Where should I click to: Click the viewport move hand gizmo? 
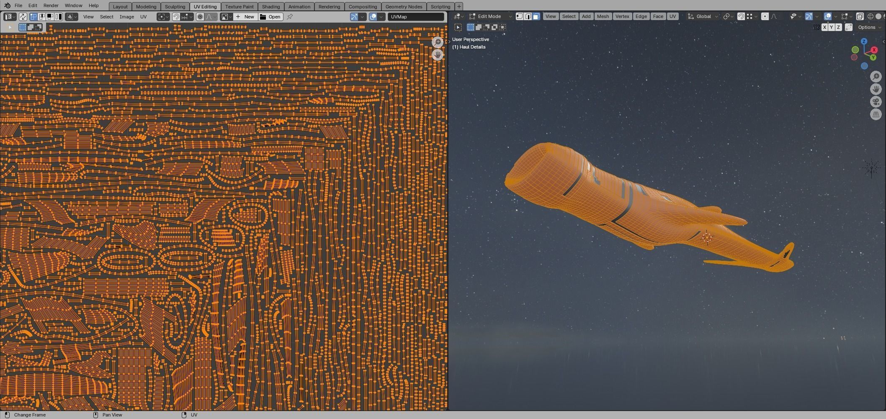pyautogui.click(x=876, y=89)
